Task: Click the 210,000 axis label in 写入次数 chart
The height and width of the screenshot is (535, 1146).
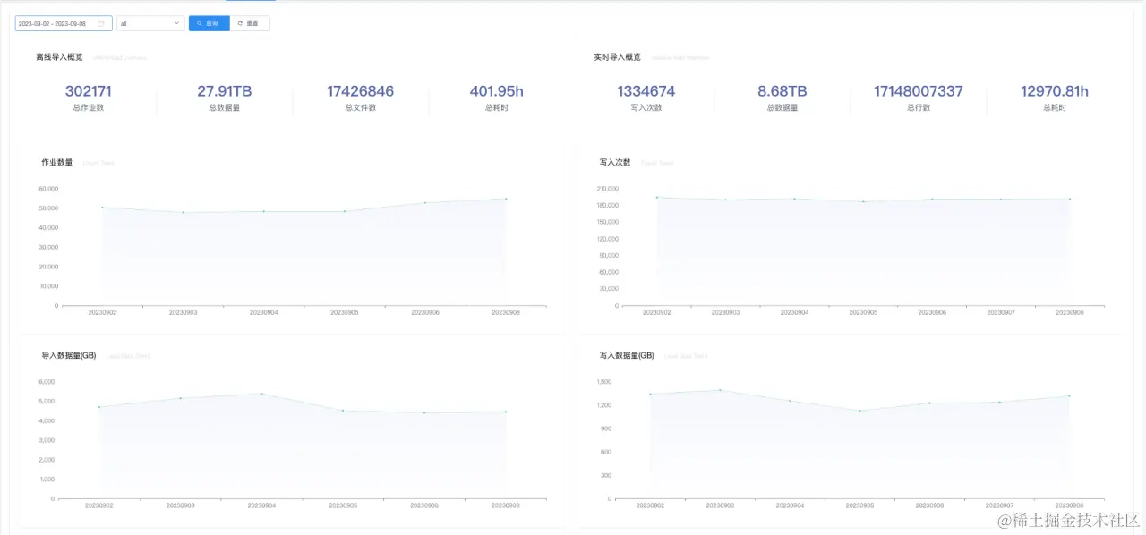Action: pyautogui.click(x=607, y=189)
